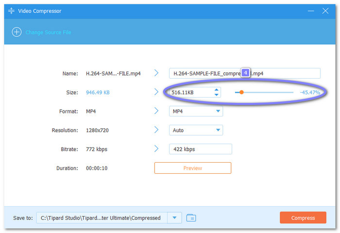The width and height of the screenshot is (340, 233).
Task: Click the source format MP4 text
Action: pyautogui.click(x=91, y=112)
